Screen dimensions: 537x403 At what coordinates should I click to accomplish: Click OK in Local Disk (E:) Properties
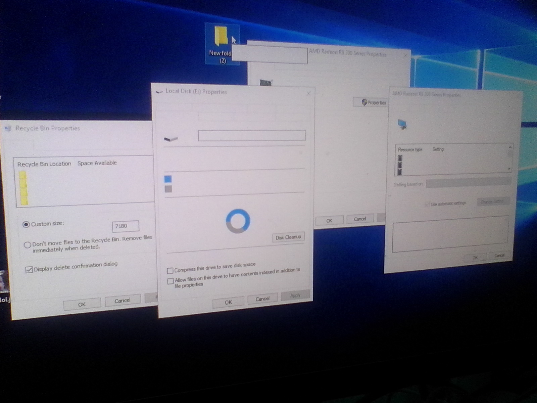228,302
